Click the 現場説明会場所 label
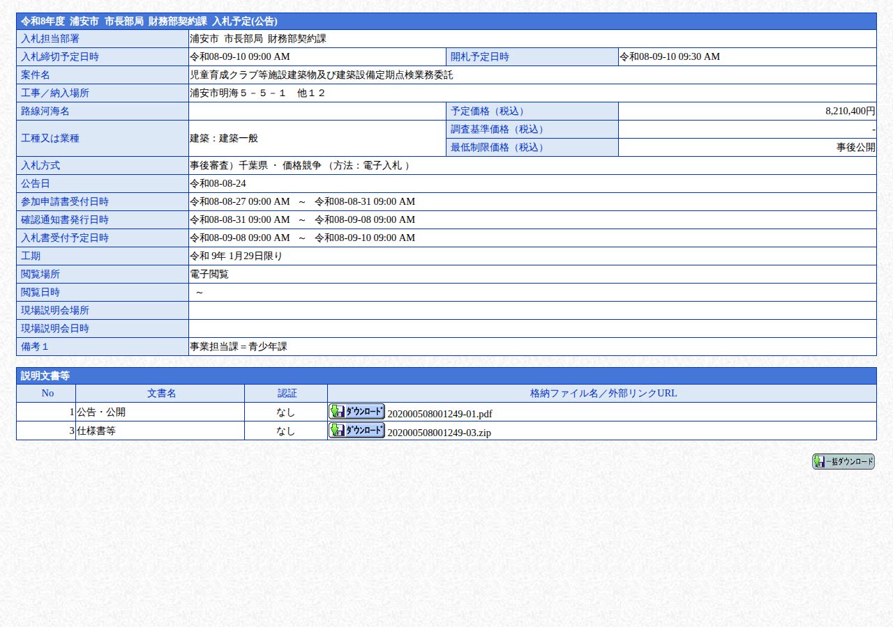The width and height of the screenshot is (893, 627). point(55,311)
